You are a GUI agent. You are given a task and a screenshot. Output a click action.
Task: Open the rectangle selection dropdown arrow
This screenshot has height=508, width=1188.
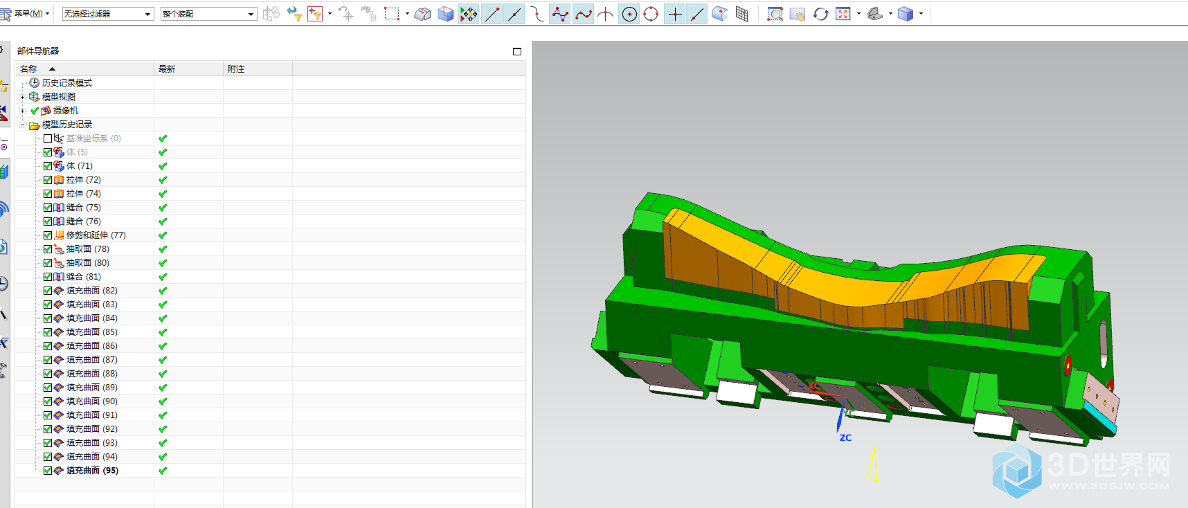[407, 14]
